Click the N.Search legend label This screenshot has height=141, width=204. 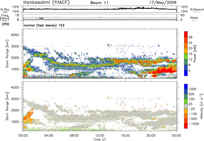click(x=197, y=9)
